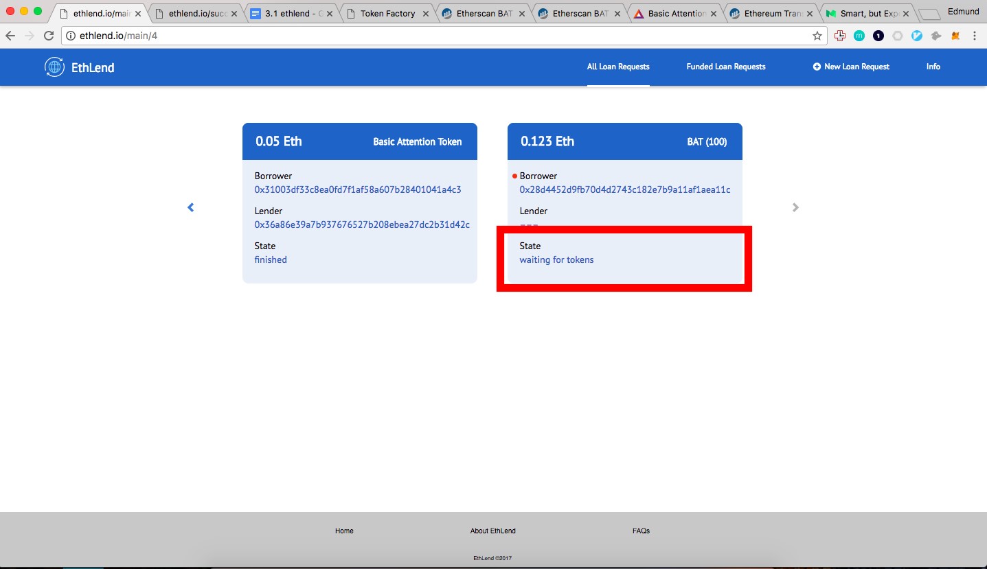Open the Edmund profile button
Screen dimensions: 987x569
point(963,11)
